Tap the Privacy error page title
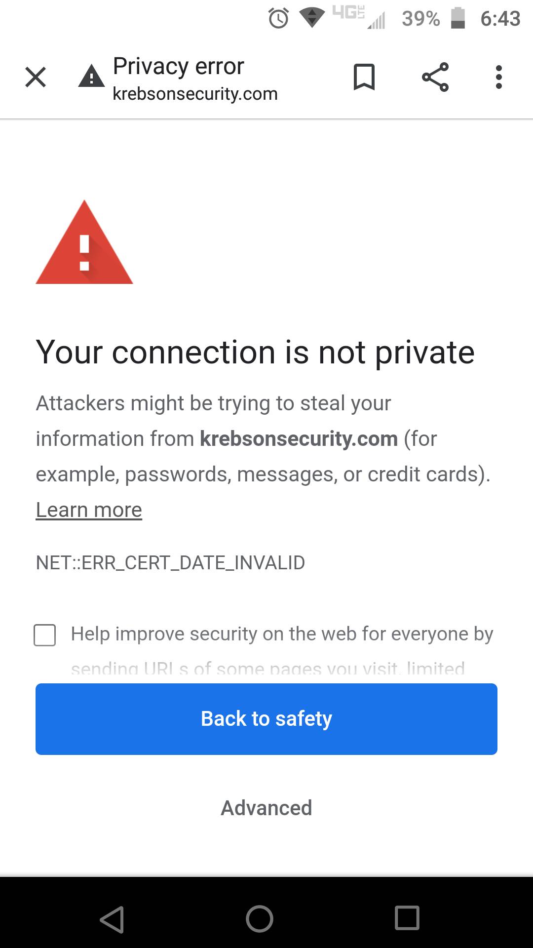 pos(179,66)
